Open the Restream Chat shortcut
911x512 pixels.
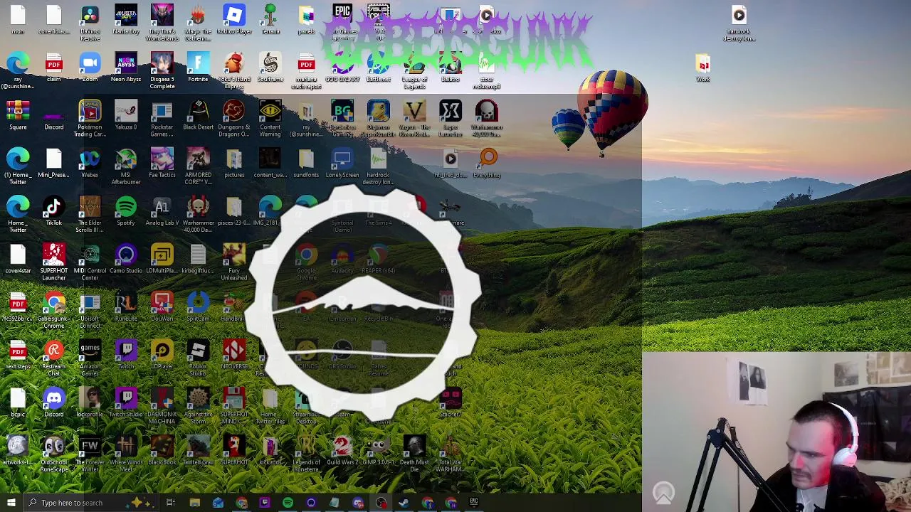click(54, 356)
